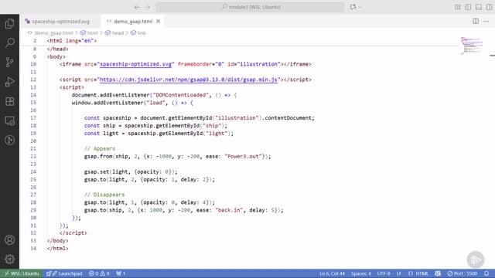495x278 pixels.
Task: Close the demo_gsap.html tab
Action: point(158,22)
